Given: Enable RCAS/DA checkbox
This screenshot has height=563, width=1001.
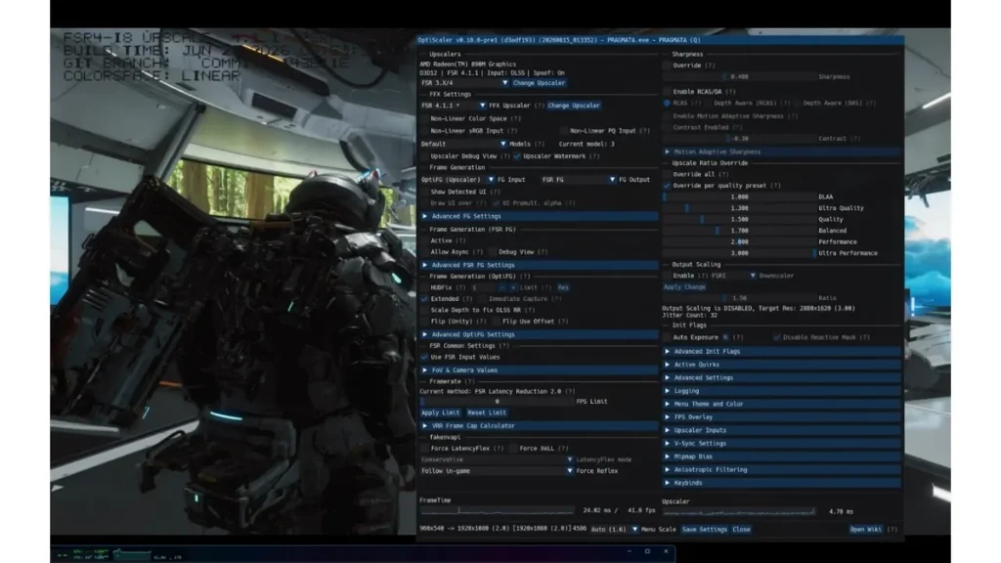Looking at the screenshot, I should pos(667,91).
